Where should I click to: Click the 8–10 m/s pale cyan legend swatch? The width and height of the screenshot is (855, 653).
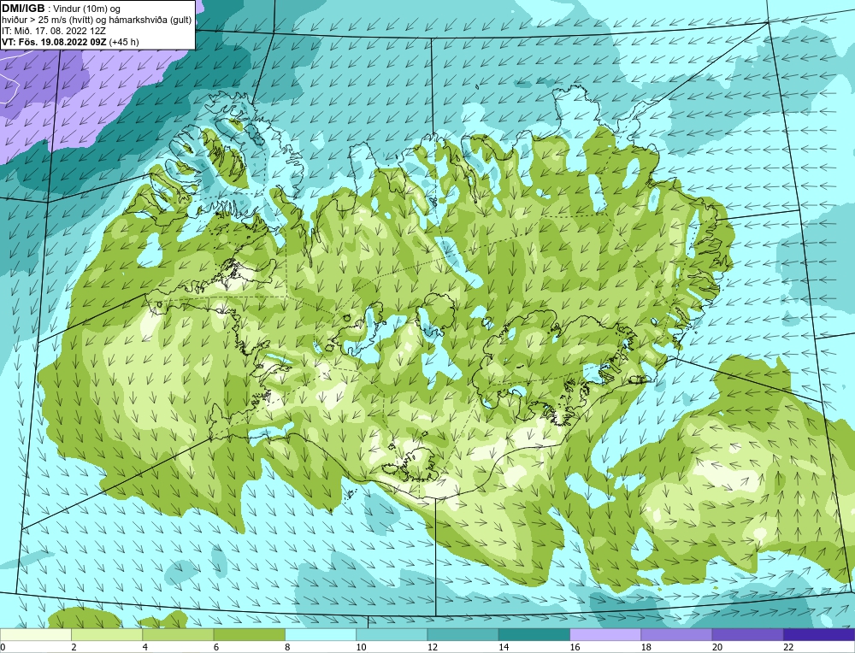click(x=321, y=634)
